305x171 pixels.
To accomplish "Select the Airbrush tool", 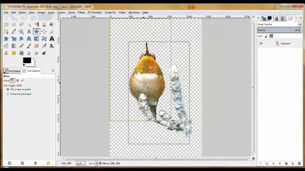I will click(x=44, y=46).
